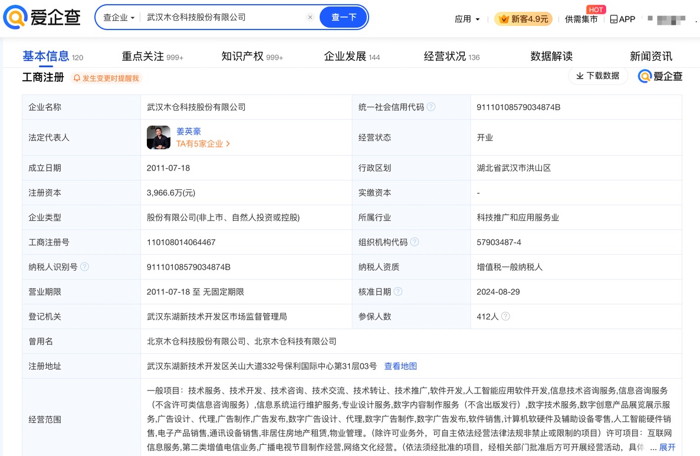
Task: Click the 增值税一般纳税人 value
Action: [510, 267]
